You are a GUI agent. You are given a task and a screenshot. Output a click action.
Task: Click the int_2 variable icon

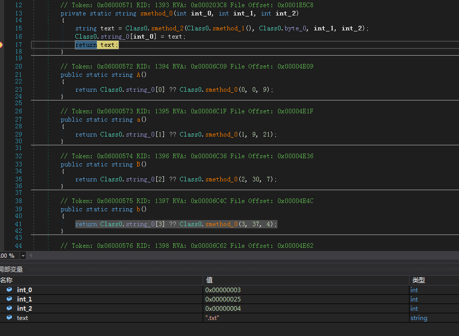(9, 308)
